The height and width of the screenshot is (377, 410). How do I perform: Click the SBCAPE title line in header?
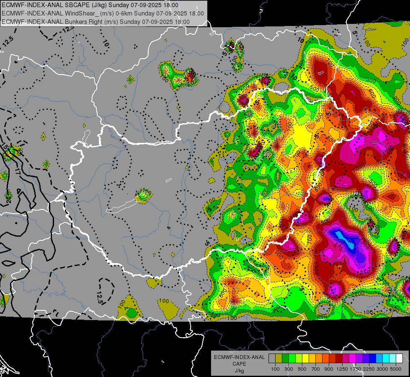(x=90, y=5)
